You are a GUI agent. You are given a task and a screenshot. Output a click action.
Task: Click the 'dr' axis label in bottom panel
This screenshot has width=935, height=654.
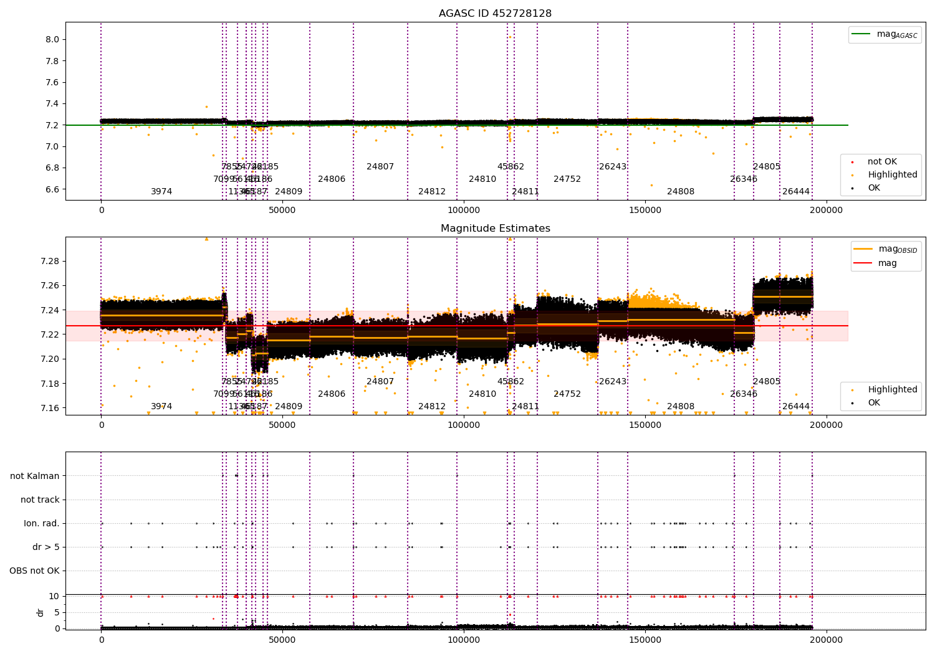[x=41, y=612]
